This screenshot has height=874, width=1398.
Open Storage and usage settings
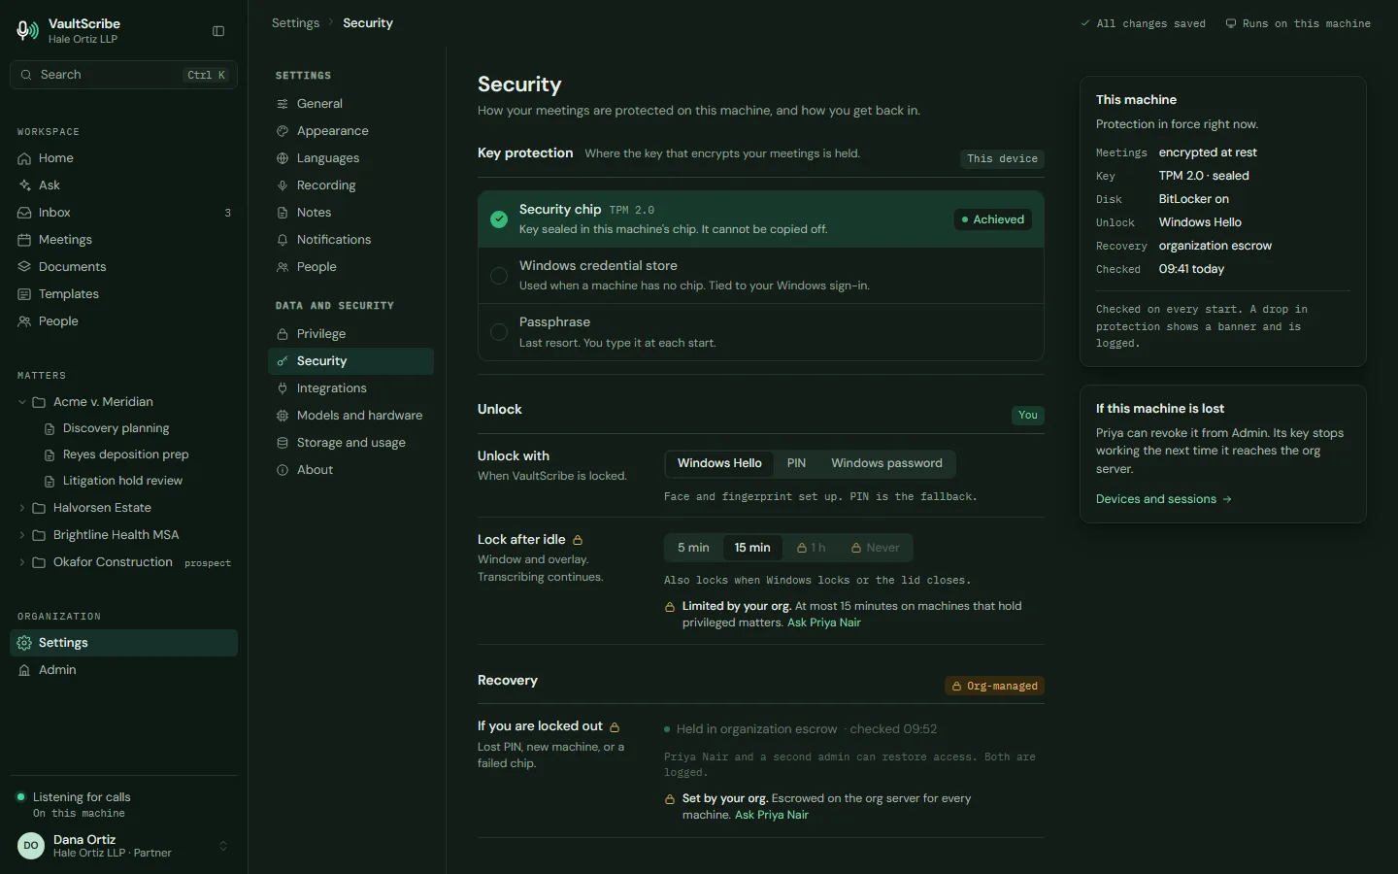pos(350,443)
